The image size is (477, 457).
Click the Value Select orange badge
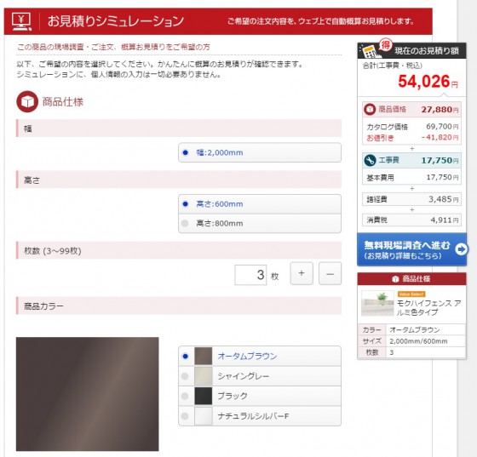411,294
